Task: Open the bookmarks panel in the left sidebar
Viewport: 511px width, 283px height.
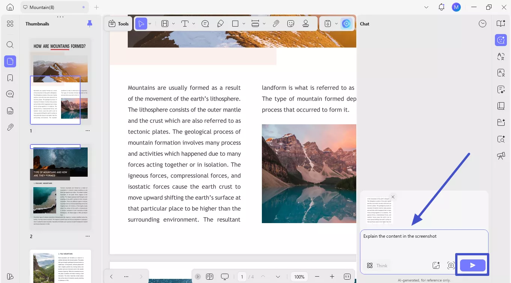Action: 10,78
